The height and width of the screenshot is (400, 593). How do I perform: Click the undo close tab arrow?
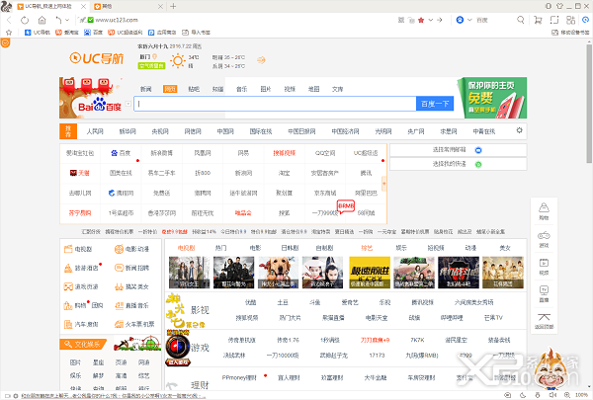point(58,20)
